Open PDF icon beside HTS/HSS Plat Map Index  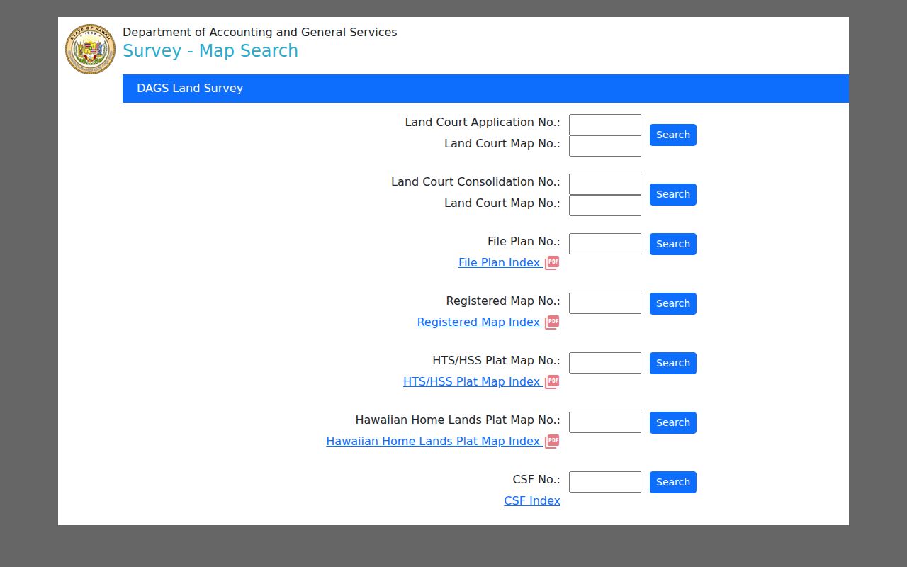(552, 382)
